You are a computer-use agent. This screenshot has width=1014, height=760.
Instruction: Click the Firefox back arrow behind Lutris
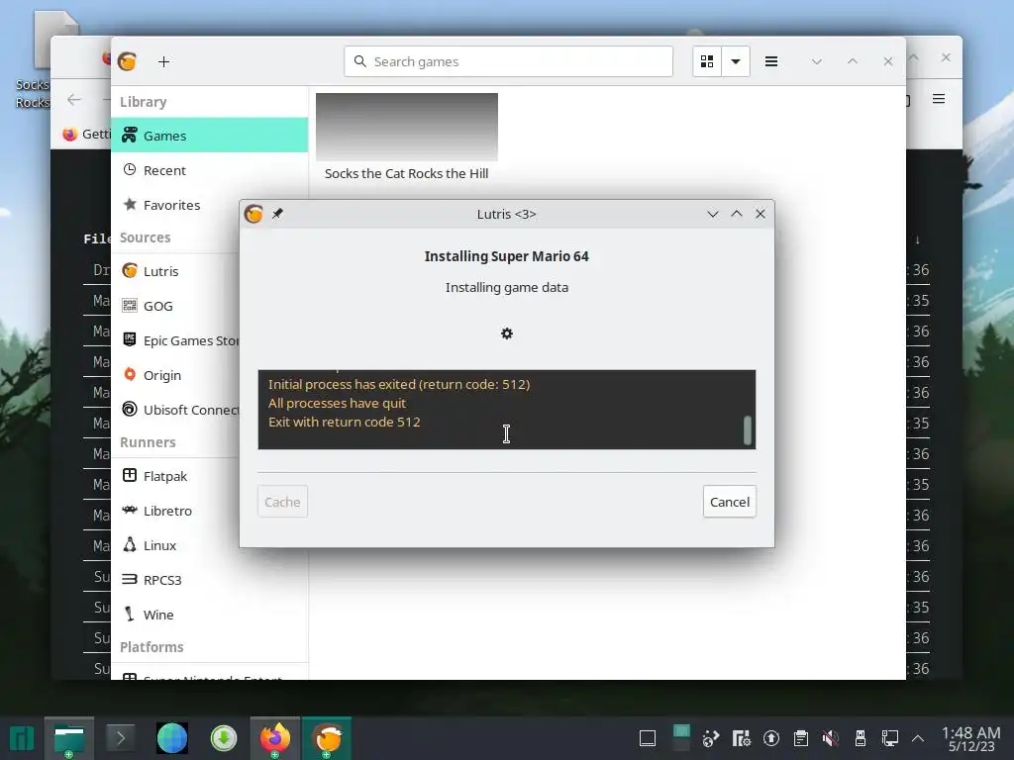[74, 99]
